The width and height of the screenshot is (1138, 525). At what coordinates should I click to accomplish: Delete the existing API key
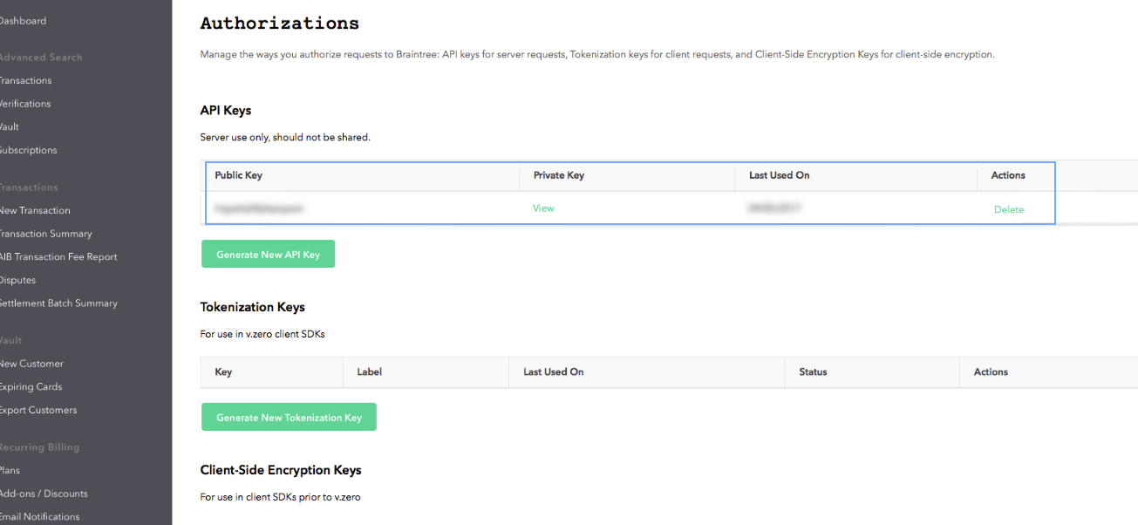click(1009, 209)
